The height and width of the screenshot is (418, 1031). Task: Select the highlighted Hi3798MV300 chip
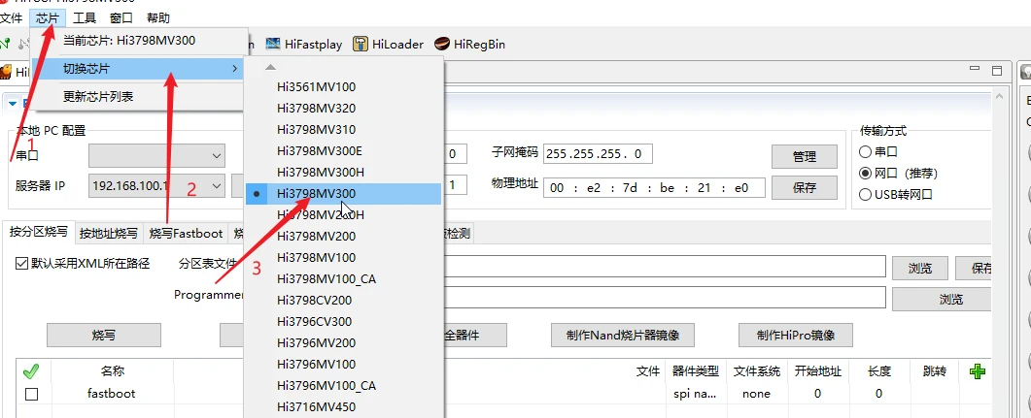343,194
